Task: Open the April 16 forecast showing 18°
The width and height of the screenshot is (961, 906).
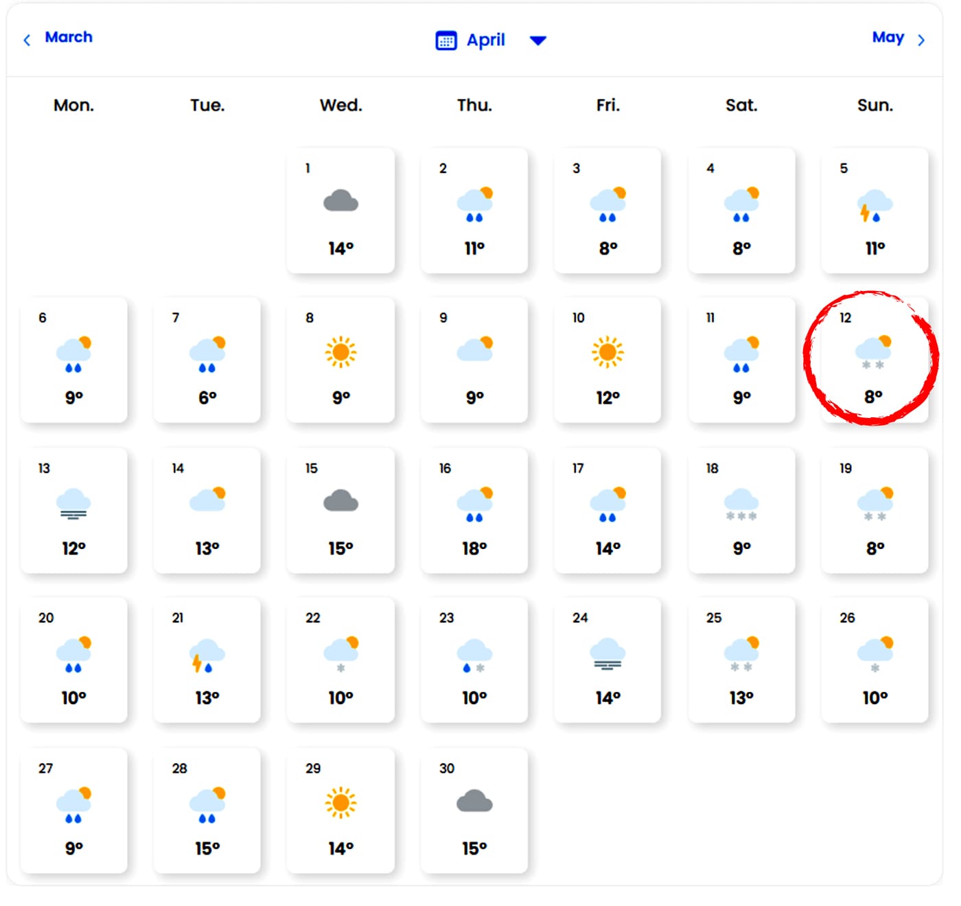Action: tap(474, 510)
